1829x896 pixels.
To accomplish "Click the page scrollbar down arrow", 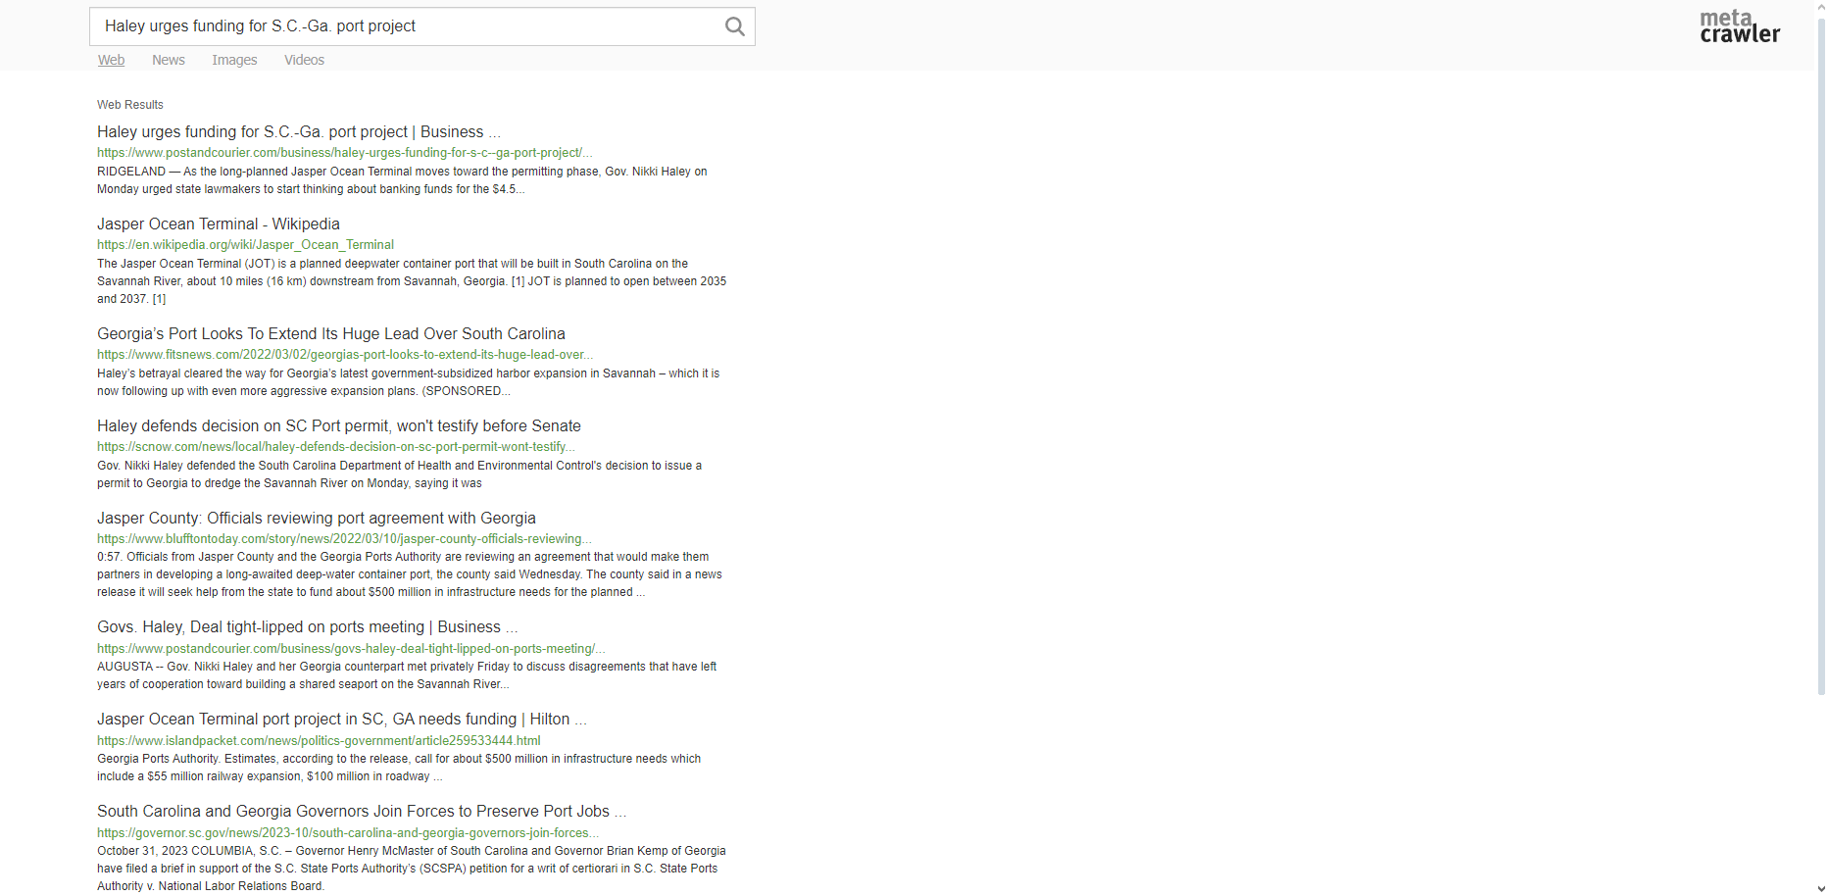I will pos(1821,889).
